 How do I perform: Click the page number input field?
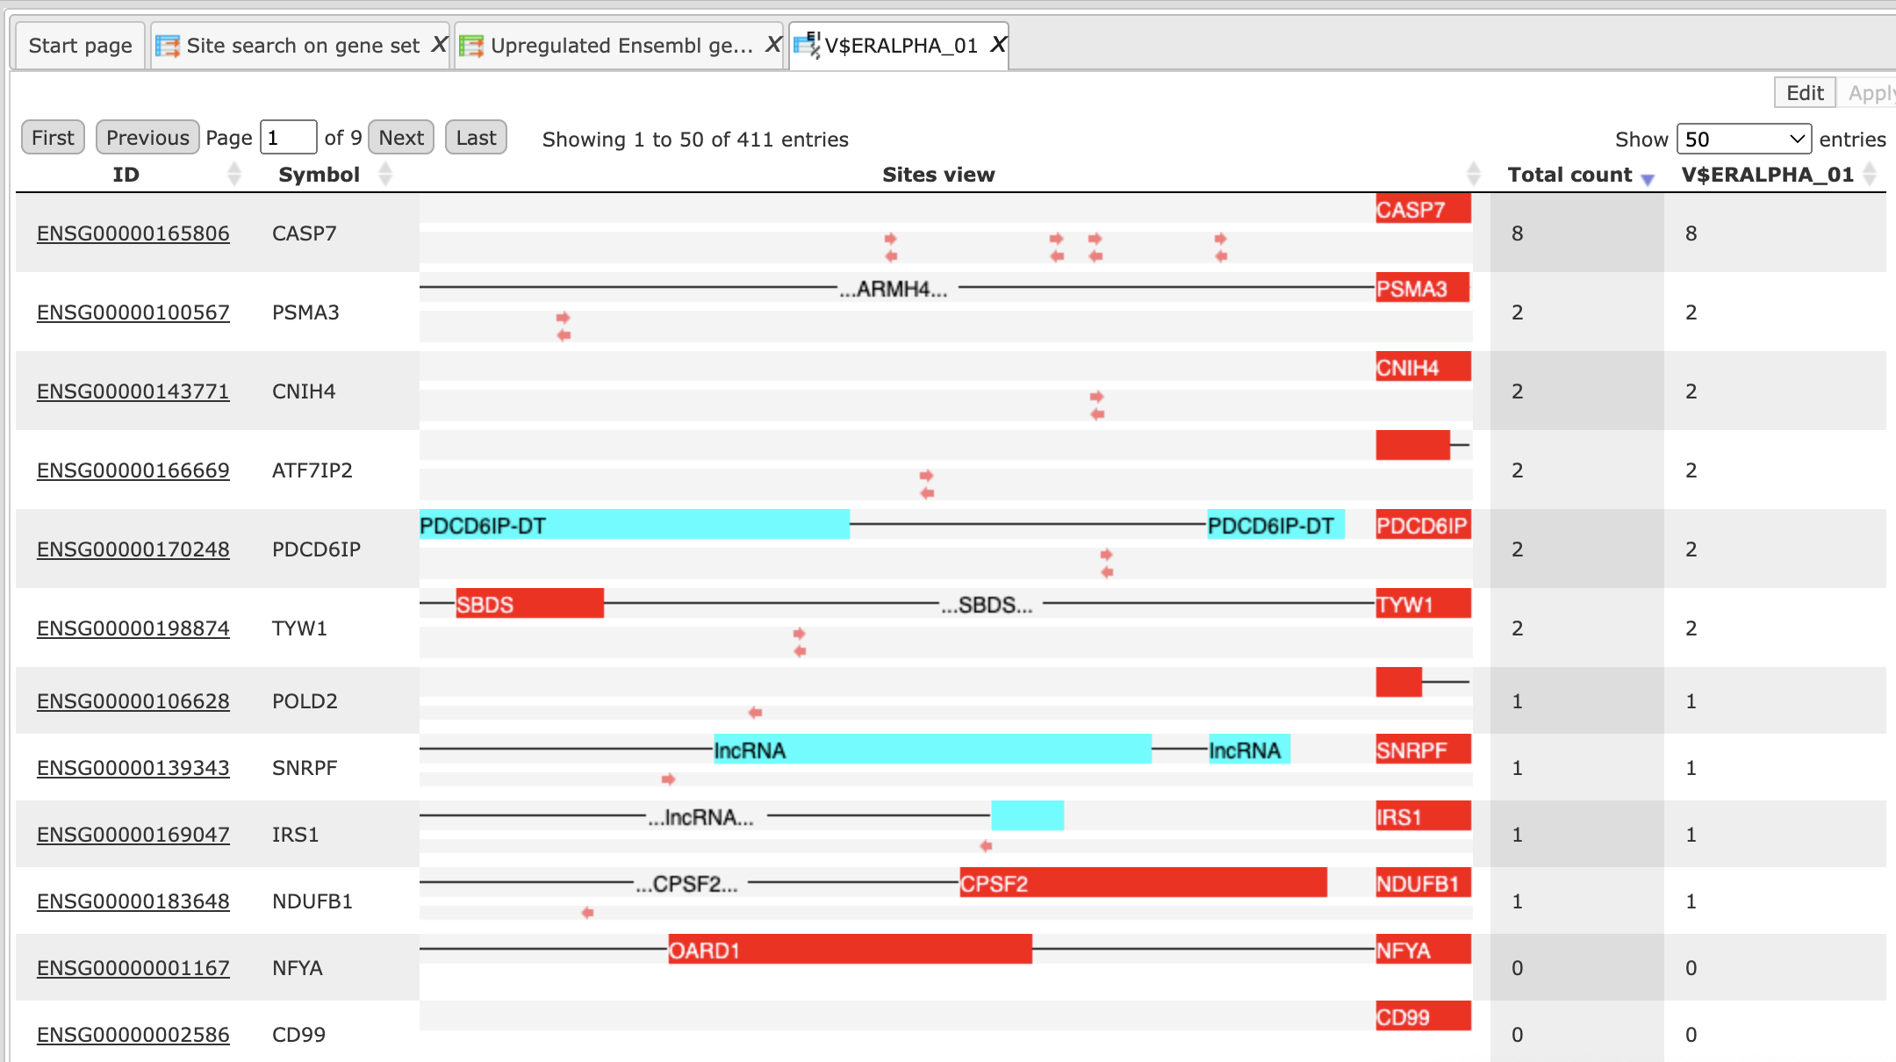pos(288,138)
